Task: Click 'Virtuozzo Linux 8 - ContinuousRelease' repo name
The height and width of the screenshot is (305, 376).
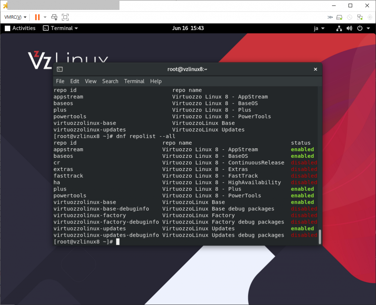Action: pos(223,163)
